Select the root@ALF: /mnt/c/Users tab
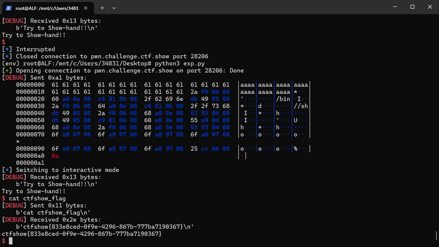 [48, 8]
